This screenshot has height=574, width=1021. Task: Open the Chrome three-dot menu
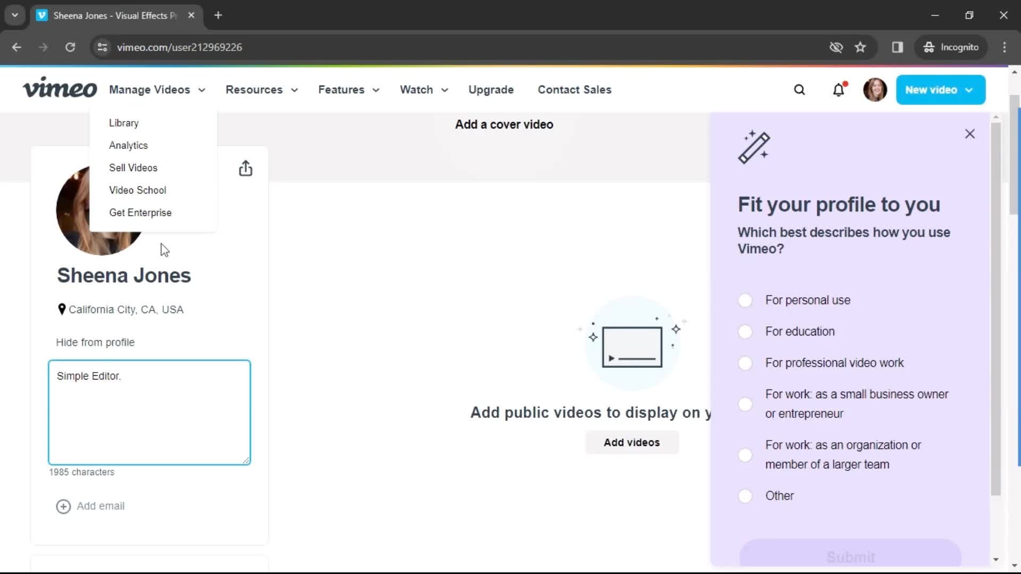click(1005, 47)
